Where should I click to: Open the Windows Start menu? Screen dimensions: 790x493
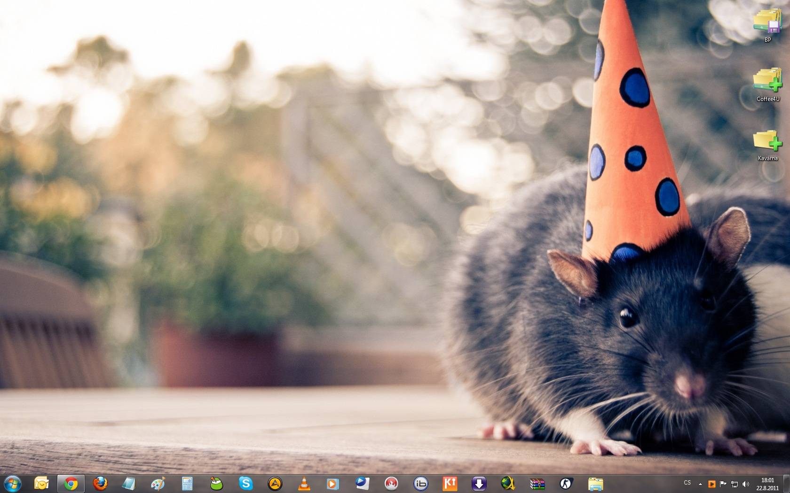coord(12,483)
